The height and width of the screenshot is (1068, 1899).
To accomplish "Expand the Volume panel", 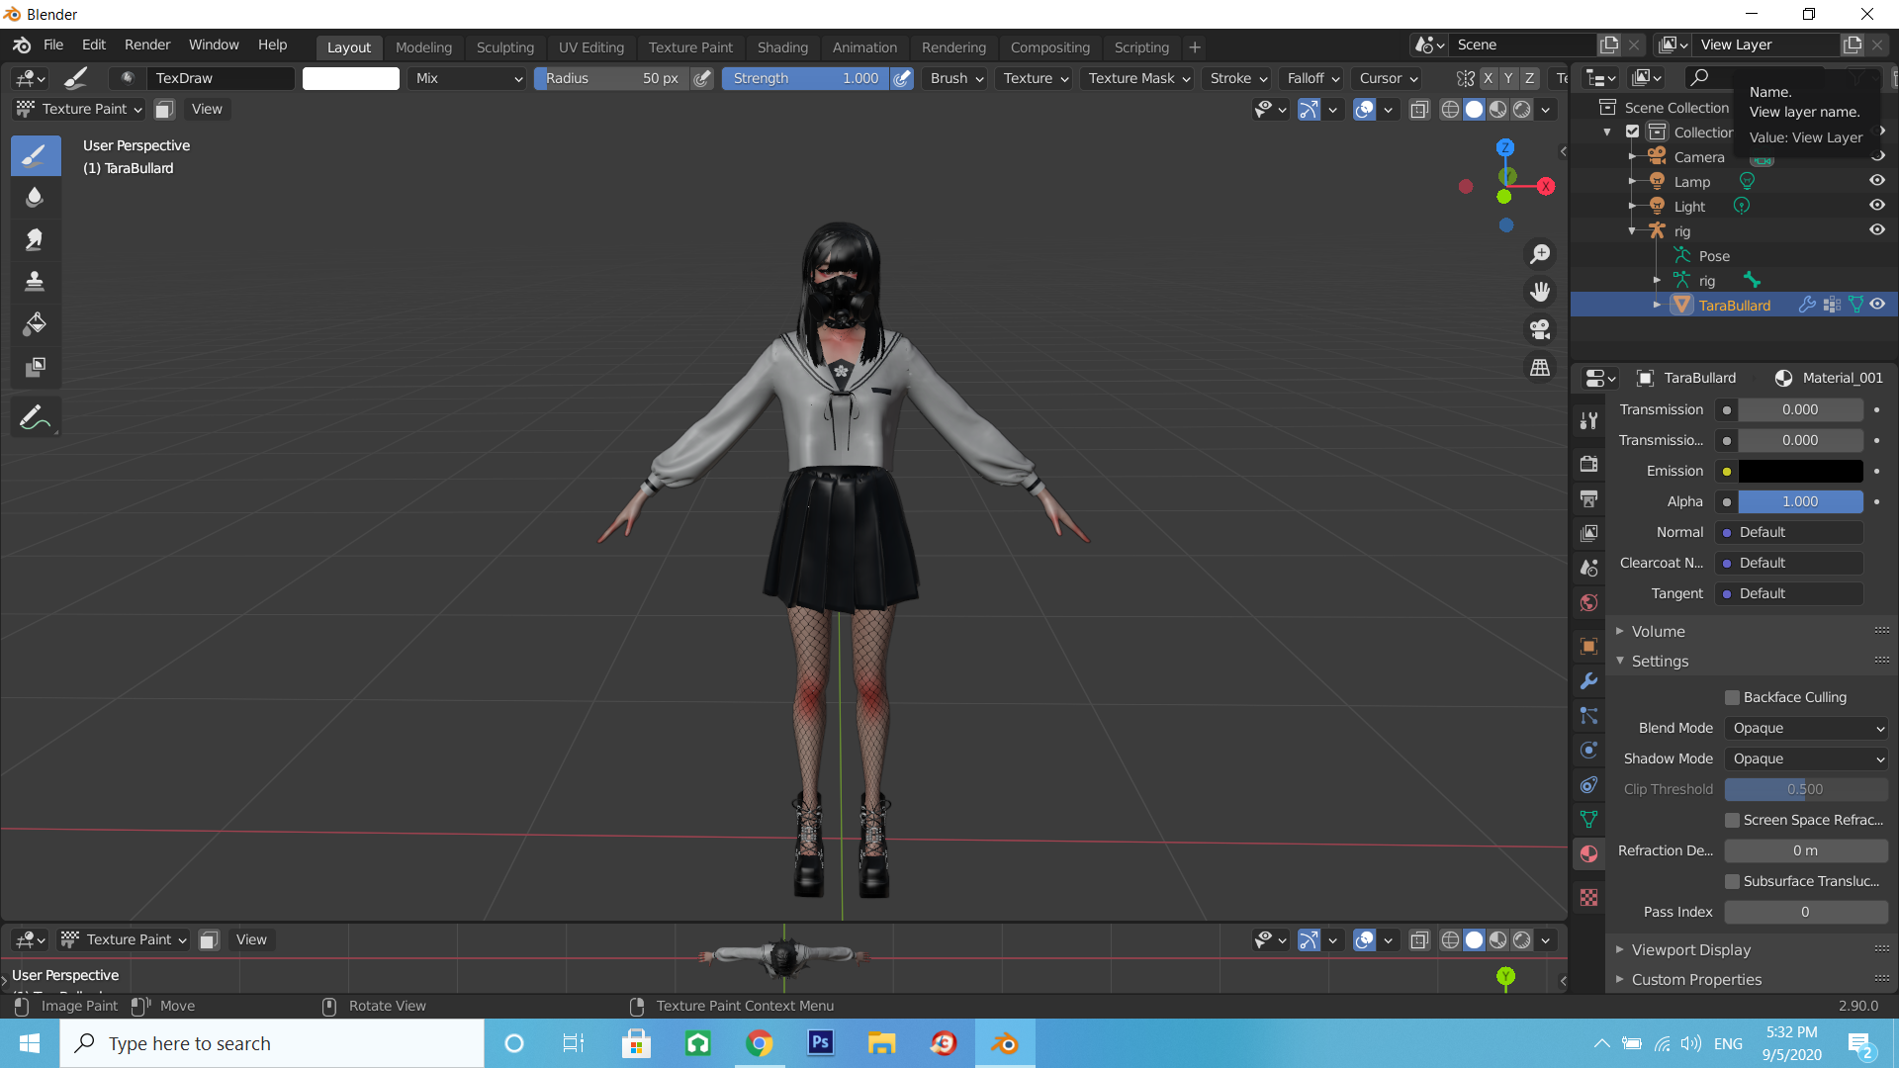I will pos(1658,632).
